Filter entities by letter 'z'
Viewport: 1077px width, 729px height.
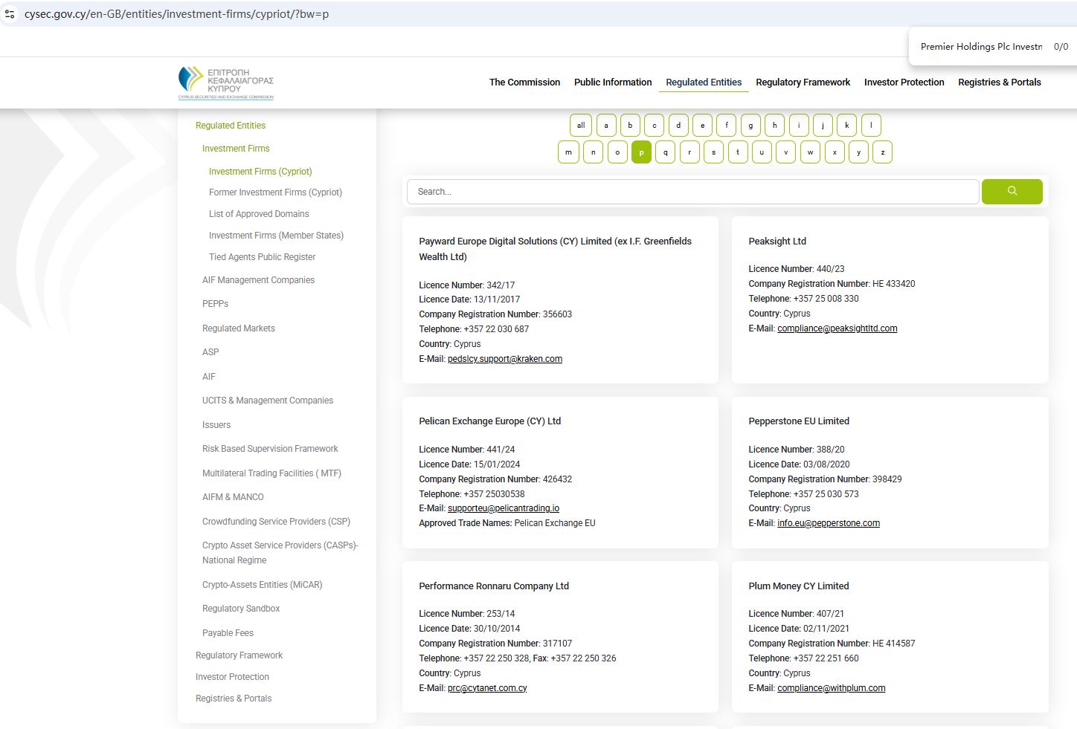[x=882, y=152]
